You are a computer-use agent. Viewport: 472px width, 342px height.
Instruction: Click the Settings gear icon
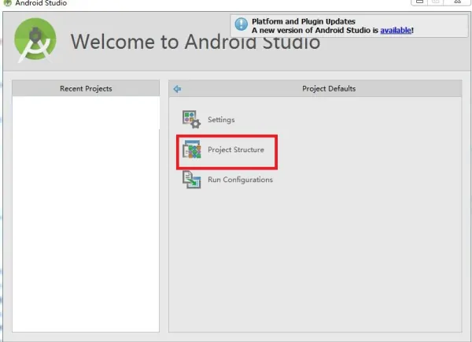(x=191, y=120)
